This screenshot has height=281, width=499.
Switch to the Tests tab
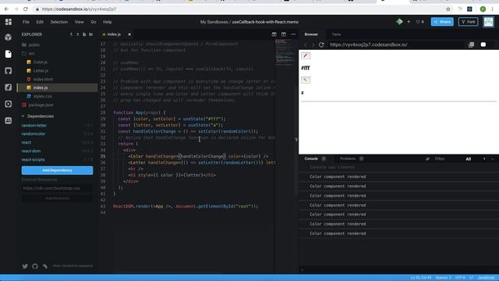pos(336,34)
